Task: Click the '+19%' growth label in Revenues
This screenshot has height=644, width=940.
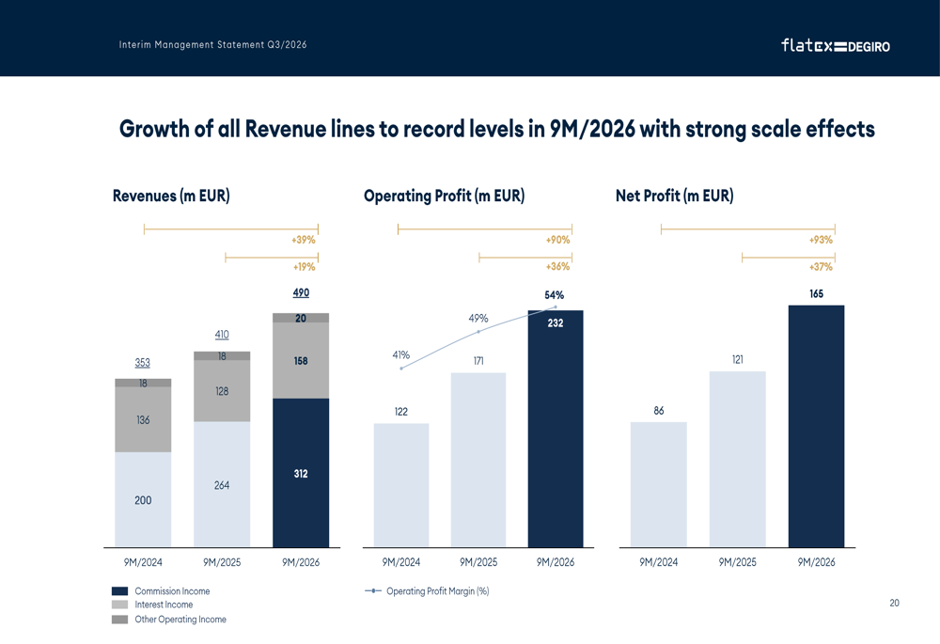Action: coord(304,267)
